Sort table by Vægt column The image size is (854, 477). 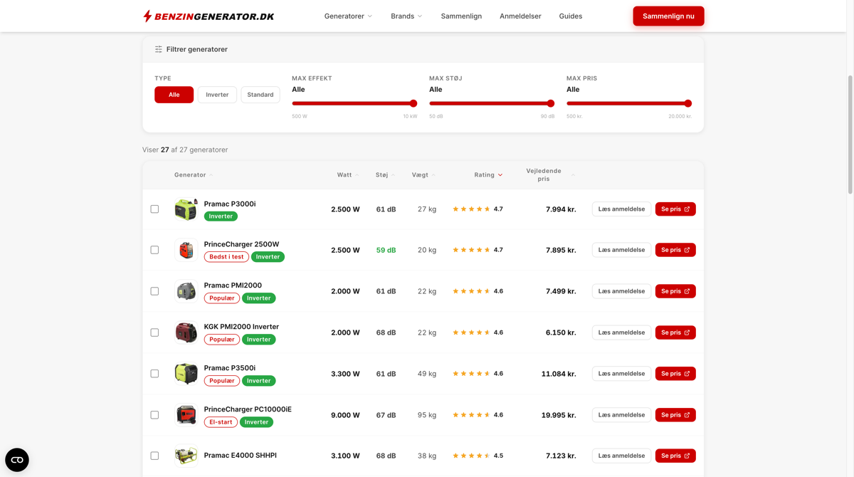point(423,175)
